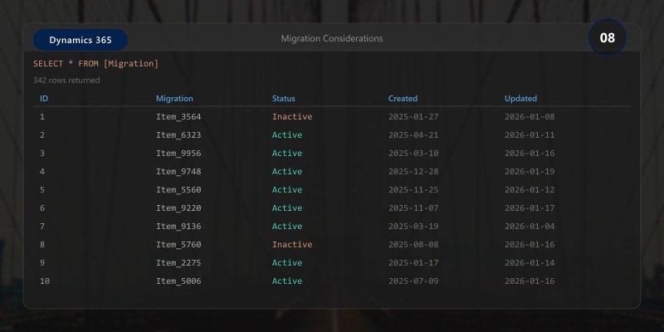
Task: Select the Item_9136 cell
Action: point(178,226)
